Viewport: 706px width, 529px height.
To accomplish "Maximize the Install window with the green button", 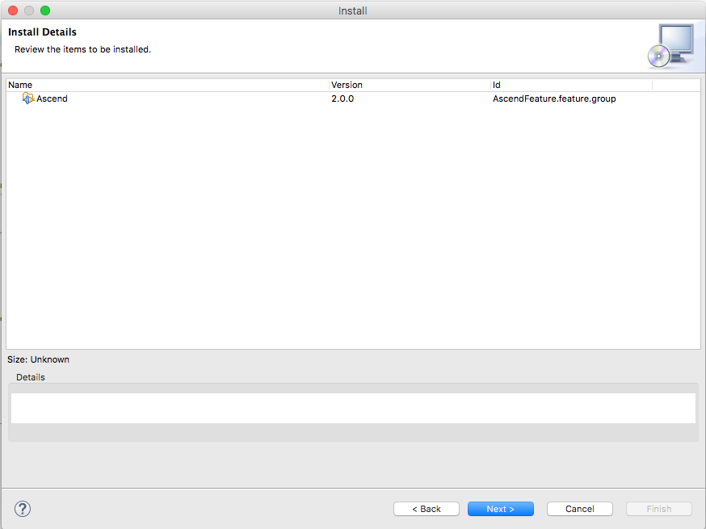I will point(45,10).
